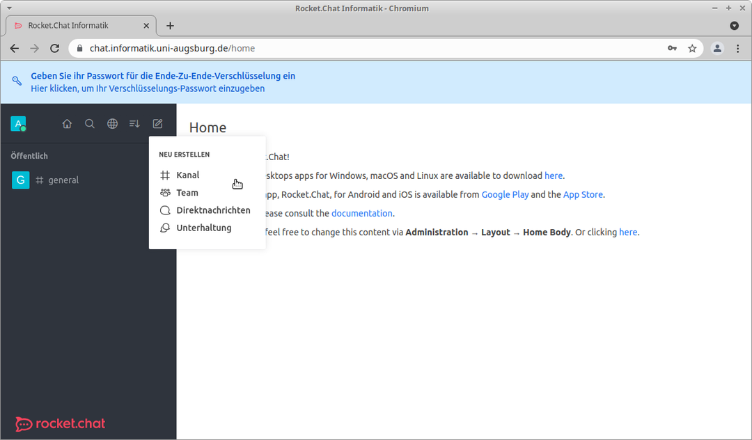Click the Home page heading

point(207,127)
